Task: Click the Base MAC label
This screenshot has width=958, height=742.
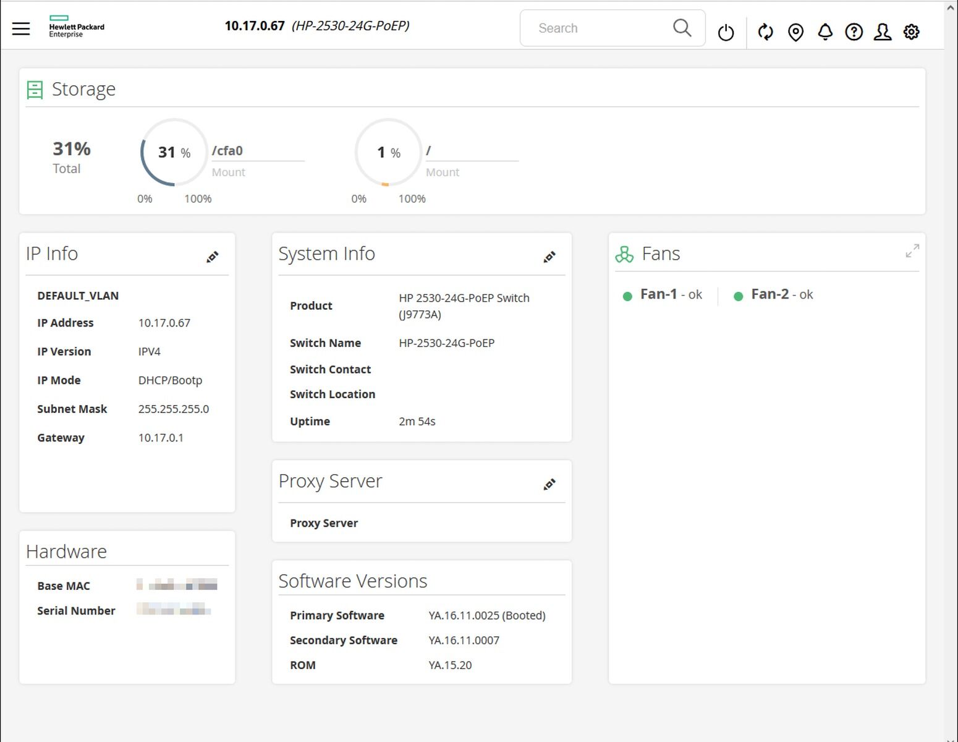Action: [x=64, y=586]
